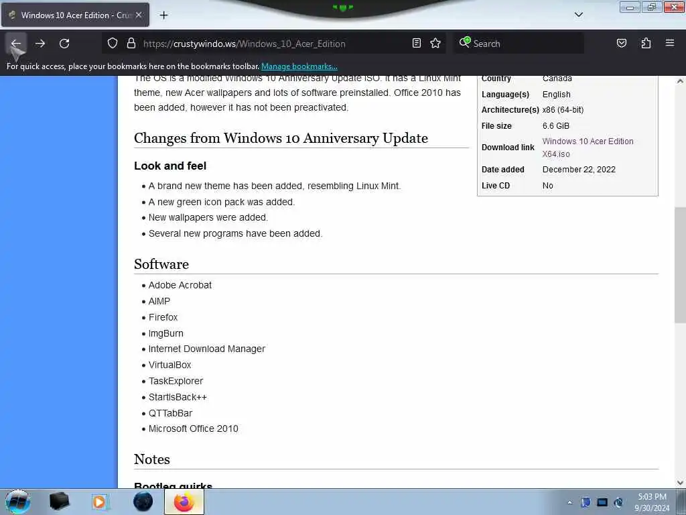
Task: Click the Download link label
Action: tap(508, 148)
